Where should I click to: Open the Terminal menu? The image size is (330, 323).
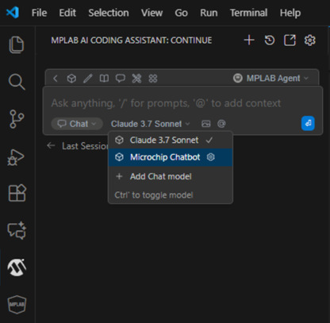(248, 13)
